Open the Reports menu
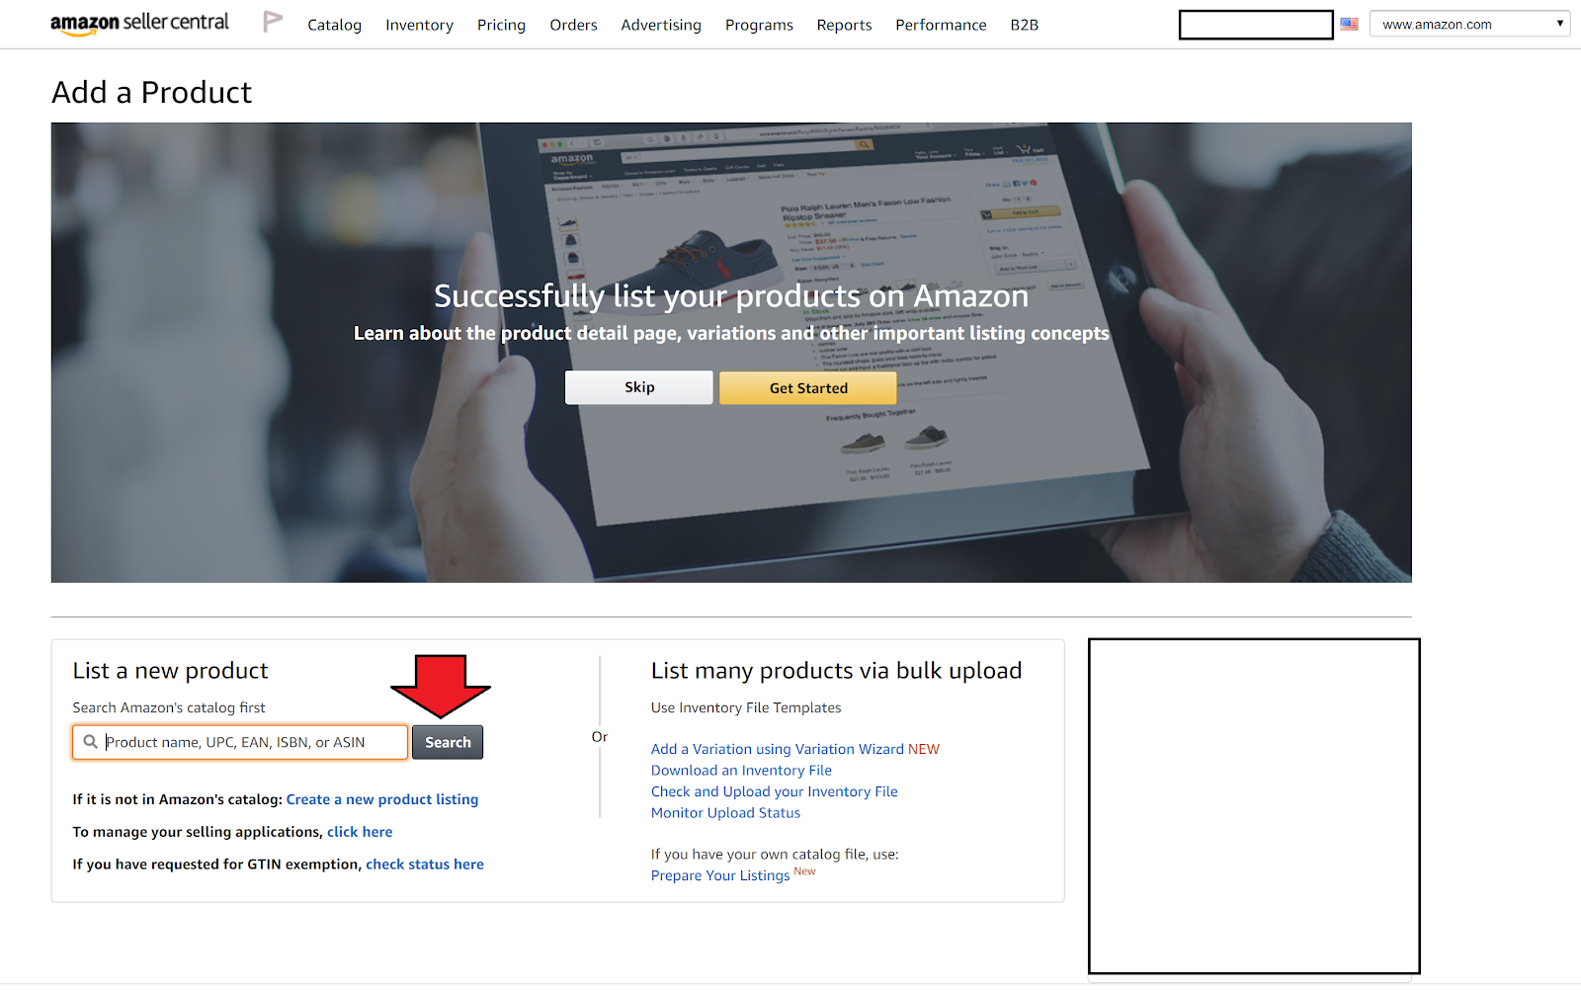 (x=844, y=25)
